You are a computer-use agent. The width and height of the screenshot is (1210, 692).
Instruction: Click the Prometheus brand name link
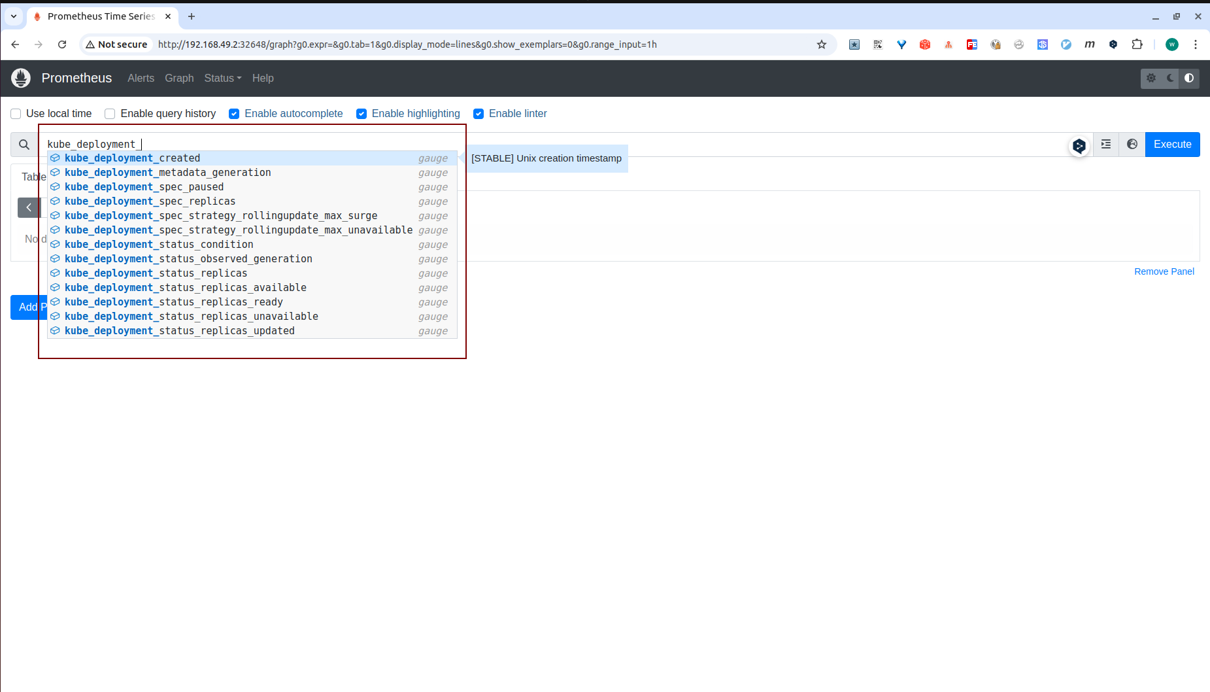tap(76, 78)
